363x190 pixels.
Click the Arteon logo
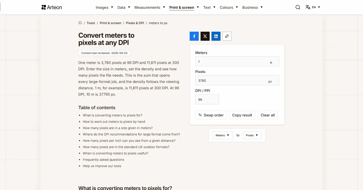(52, 7)
